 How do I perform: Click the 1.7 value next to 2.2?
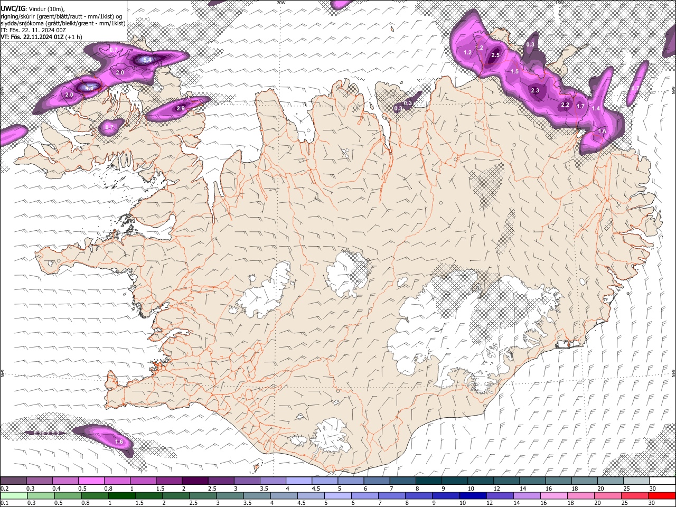(x=580, y=106)
